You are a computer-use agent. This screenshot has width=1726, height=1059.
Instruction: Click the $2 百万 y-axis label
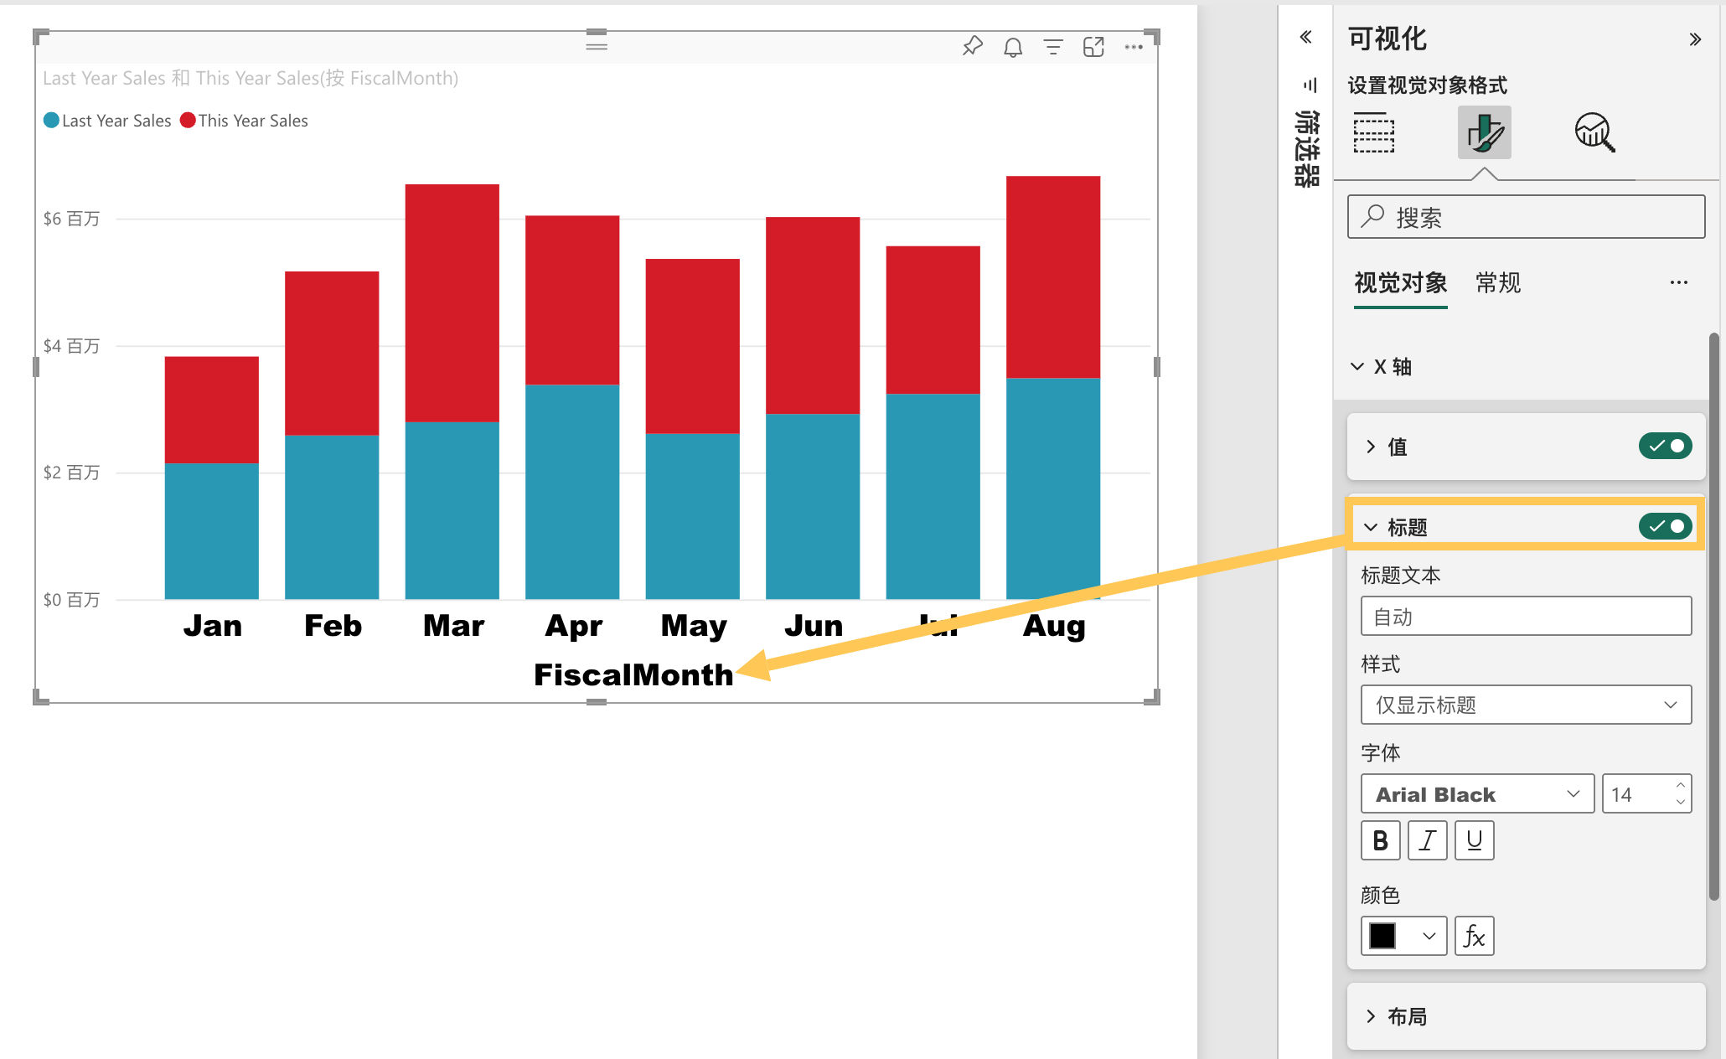click(71, 473)
